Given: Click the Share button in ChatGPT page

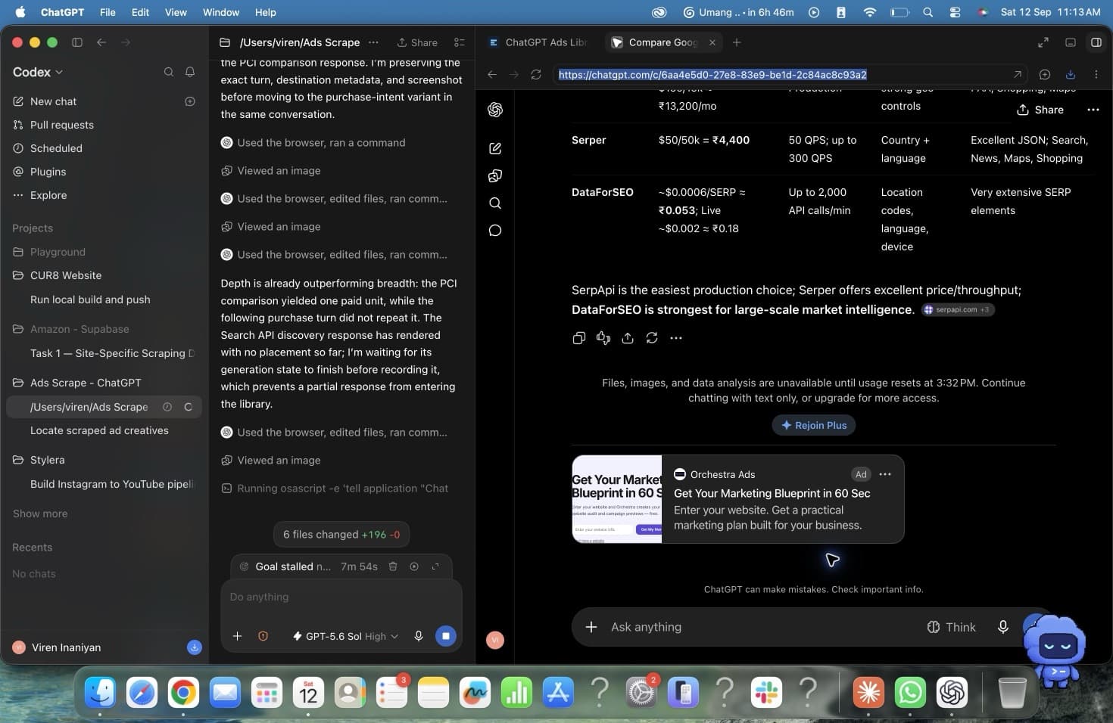Looking at the screenshot, I should point(1040,110).
